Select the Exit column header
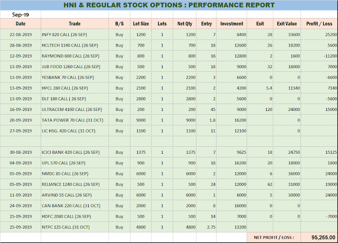338x243 pixels. pos(260,24)
